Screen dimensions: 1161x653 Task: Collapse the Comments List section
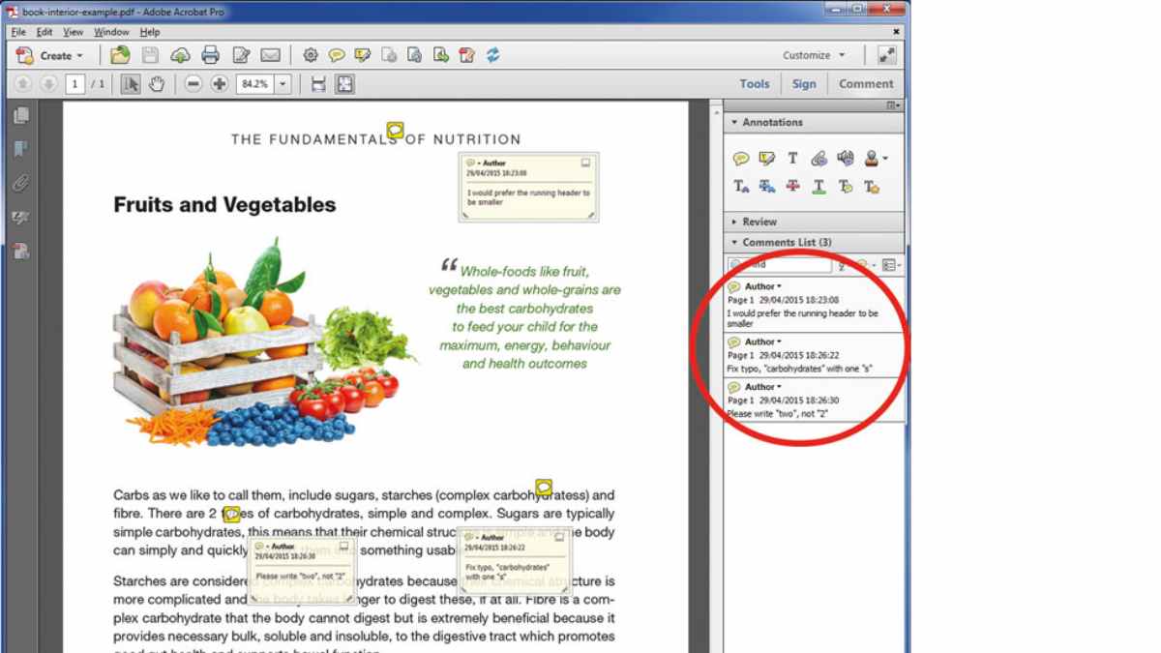click(x=814, y=242)
